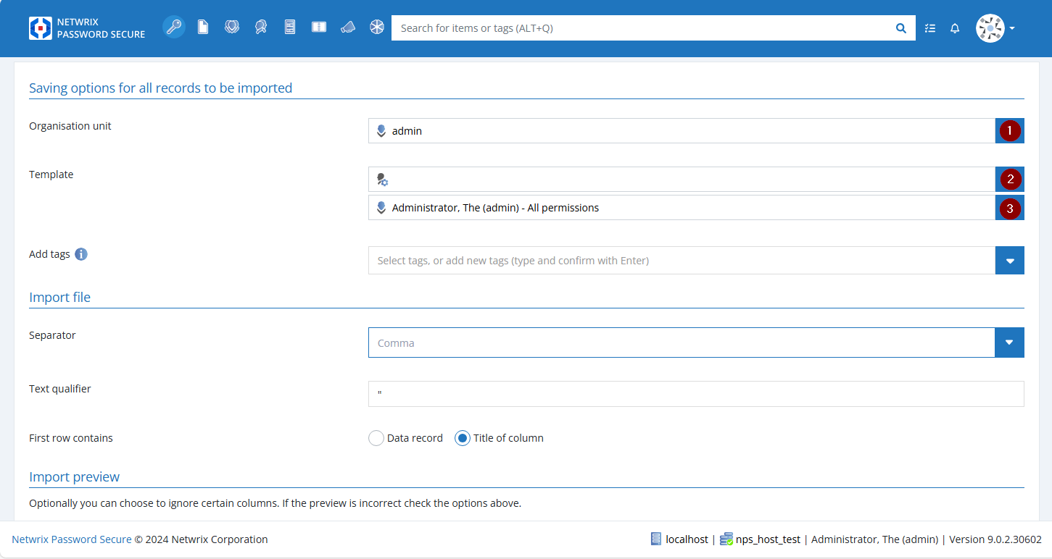This screenshot has width=1052, height=559.
Task: Click the Select tags input field
Action: [682, 261]
